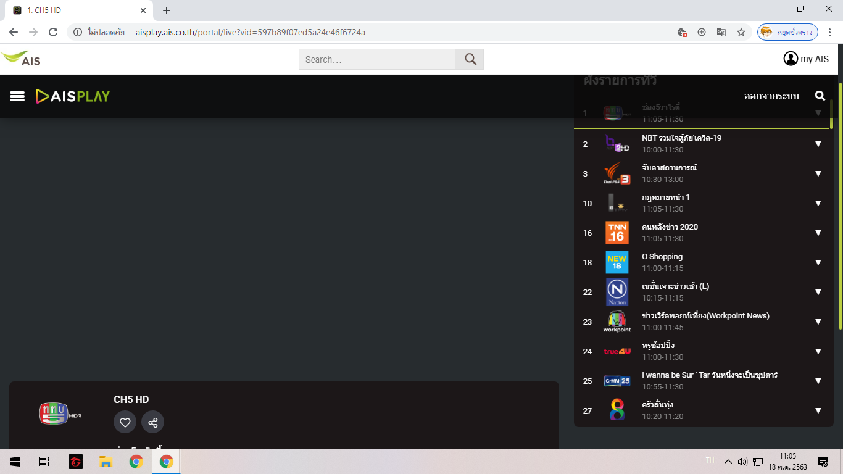
Task: Open the volume control in system tray
Action: click(x=742, y=462)
